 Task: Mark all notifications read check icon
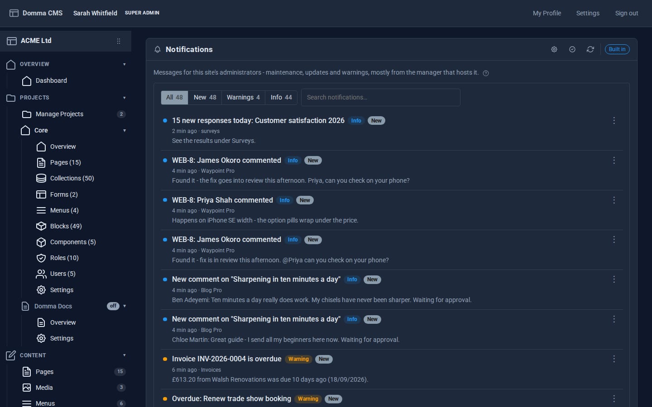coord(572,49)
